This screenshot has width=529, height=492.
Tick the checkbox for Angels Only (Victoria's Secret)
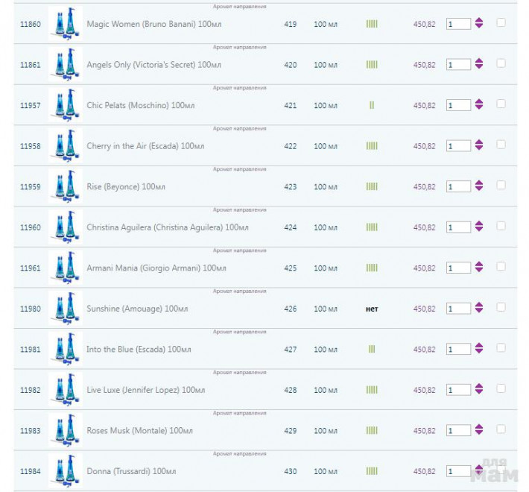click(501, 63)
